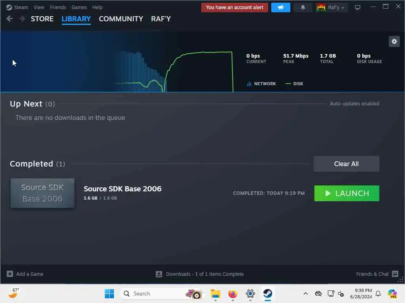405x303 pixels.
Task: Open the Windows Start menu
Action: [x=109, y=294]
